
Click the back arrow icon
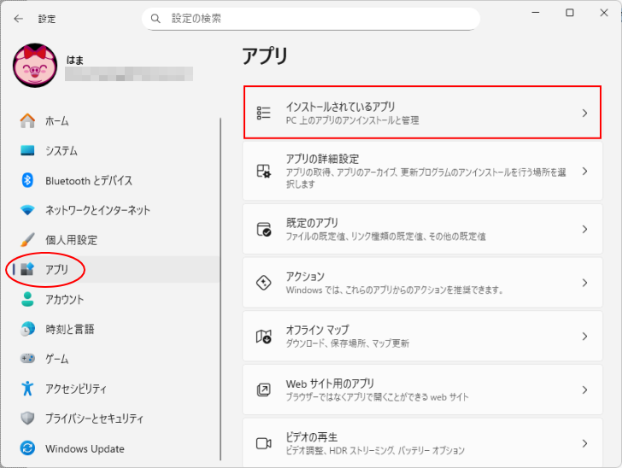point(18,19)
